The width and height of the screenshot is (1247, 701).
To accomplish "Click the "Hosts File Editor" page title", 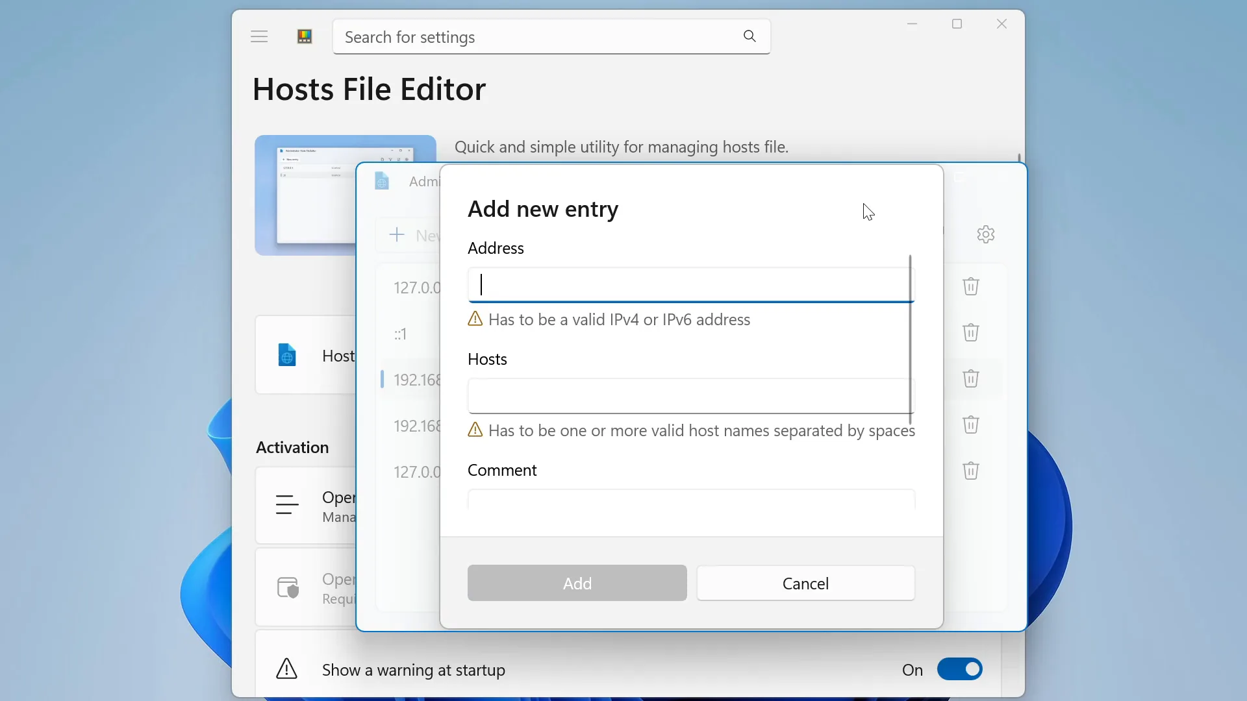I will pyautogui.click(x=369, y=89).
